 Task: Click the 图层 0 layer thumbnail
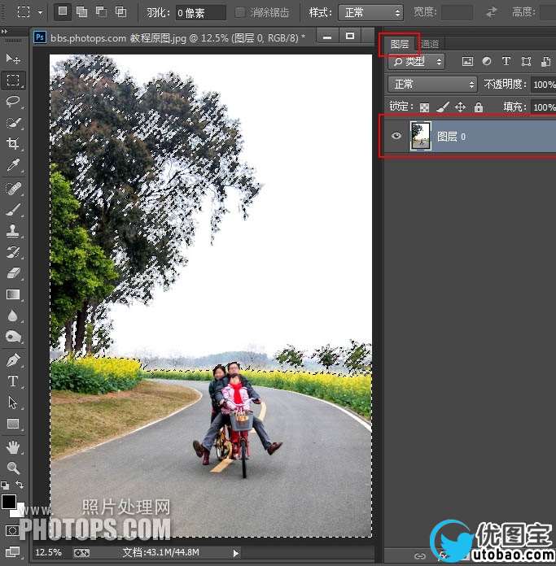(x=421, y=136)
